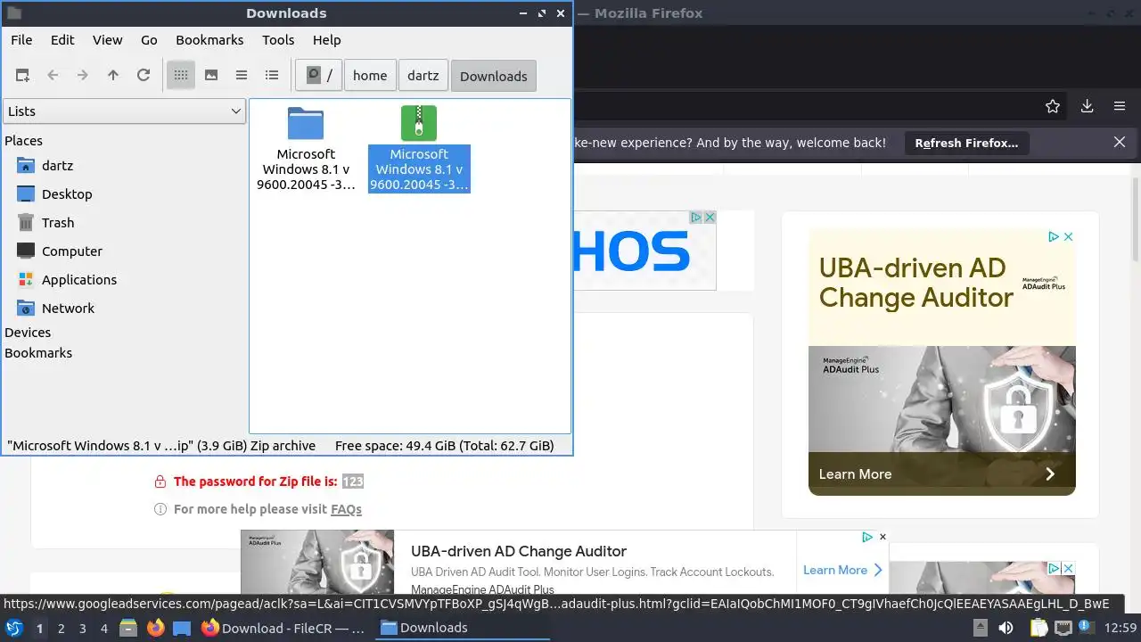Switch to compact list view
This screenshot has height=642, width=1141.
pyautogui.click(x=242, y=76)
